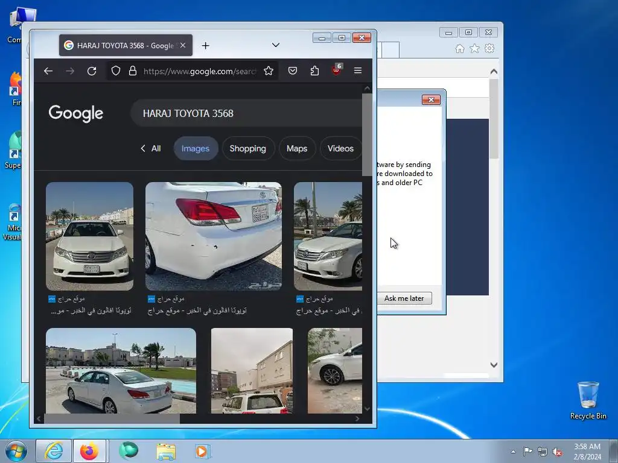Select the Images search tab
618x463 pixels.
tap(196, 148)
